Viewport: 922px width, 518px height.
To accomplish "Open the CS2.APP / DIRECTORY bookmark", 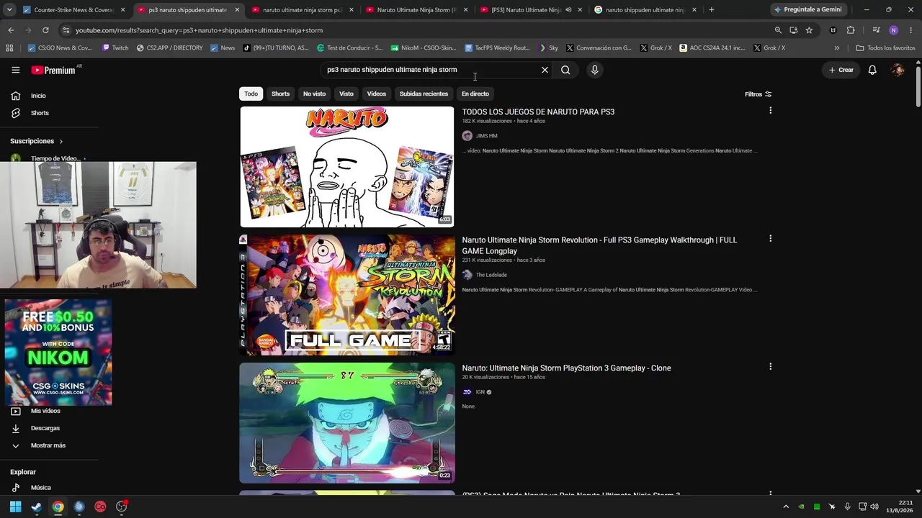I will click(x=169, y=48).
